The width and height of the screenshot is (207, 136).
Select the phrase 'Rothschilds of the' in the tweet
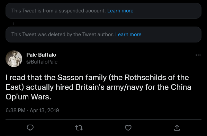tap(157, 77)
